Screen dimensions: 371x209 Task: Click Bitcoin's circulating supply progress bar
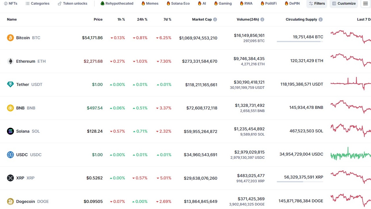tap(300, 42)
